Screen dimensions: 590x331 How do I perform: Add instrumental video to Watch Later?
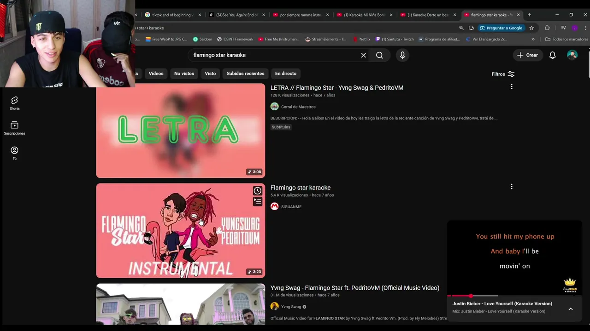(x=257, y=191)
